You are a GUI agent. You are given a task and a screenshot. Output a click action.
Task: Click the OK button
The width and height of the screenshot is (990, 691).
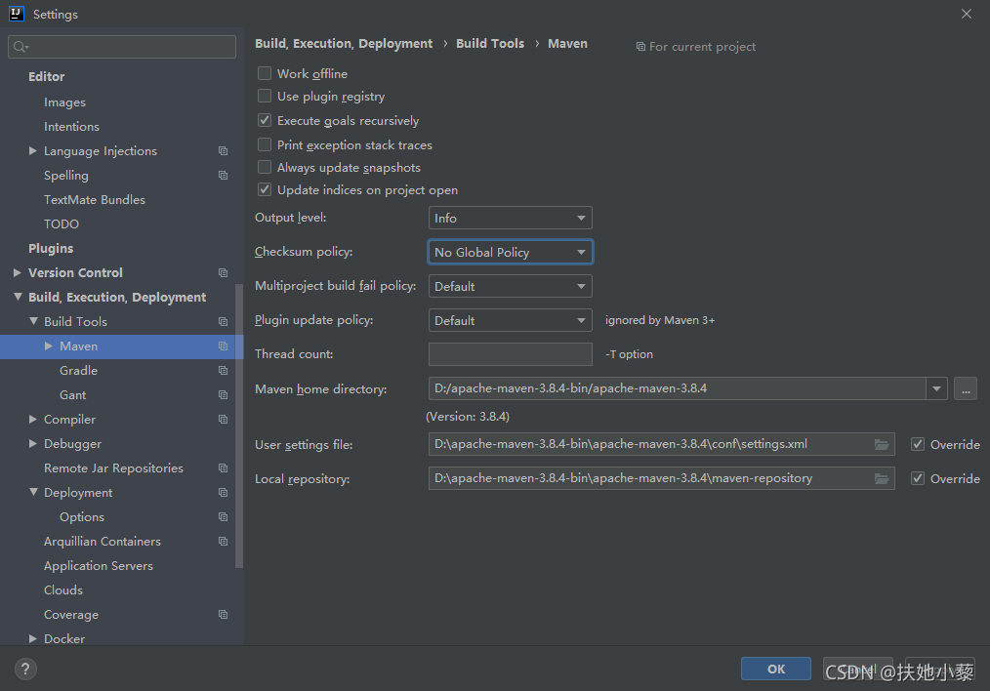pyautogui.click(x=776, y=669)
